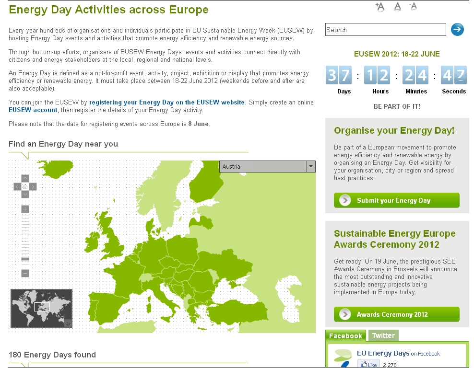Follow the EUSEW account link
The image size is (474, 368).
click(33, 110)
